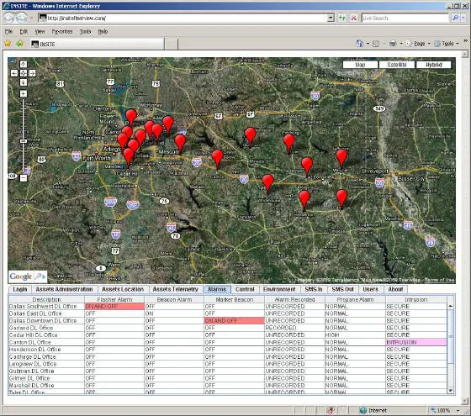Switch to the SMS Out tab
This screenshot has width=471, height=416.
(x=342, y=289)
